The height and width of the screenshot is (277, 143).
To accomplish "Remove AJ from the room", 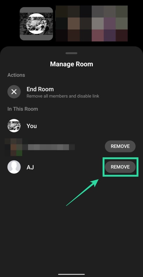I will tap(120, 167).
